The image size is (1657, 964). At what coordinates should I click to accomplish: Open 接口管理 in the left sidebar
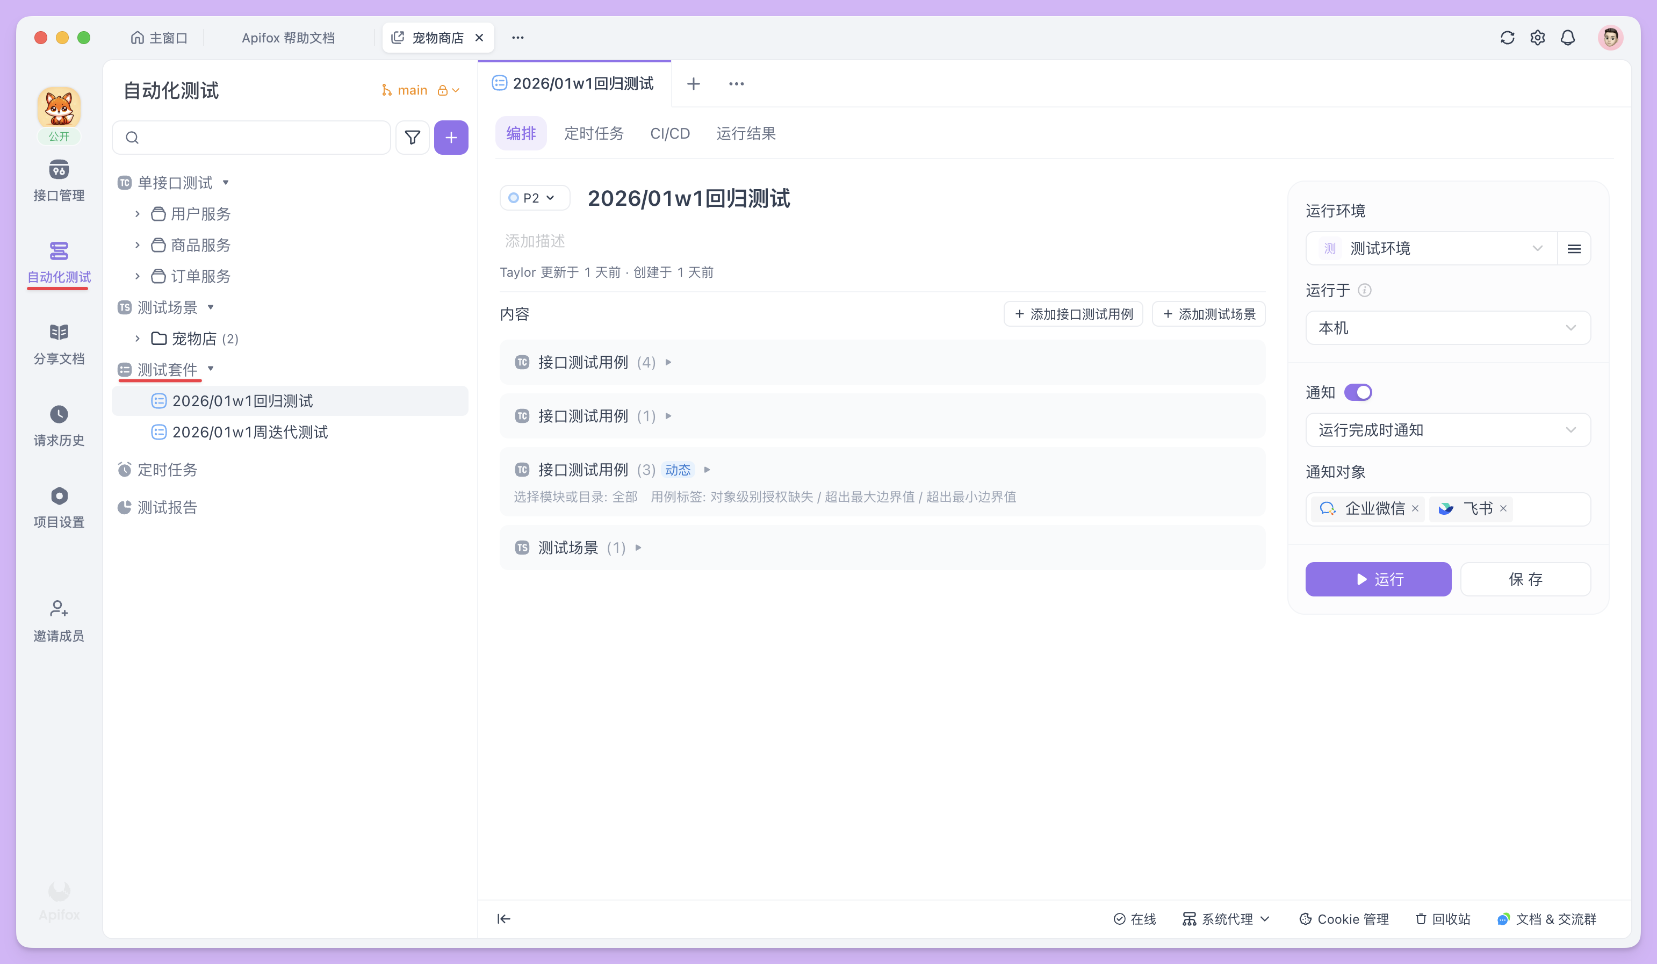click(x=59, y=181)
